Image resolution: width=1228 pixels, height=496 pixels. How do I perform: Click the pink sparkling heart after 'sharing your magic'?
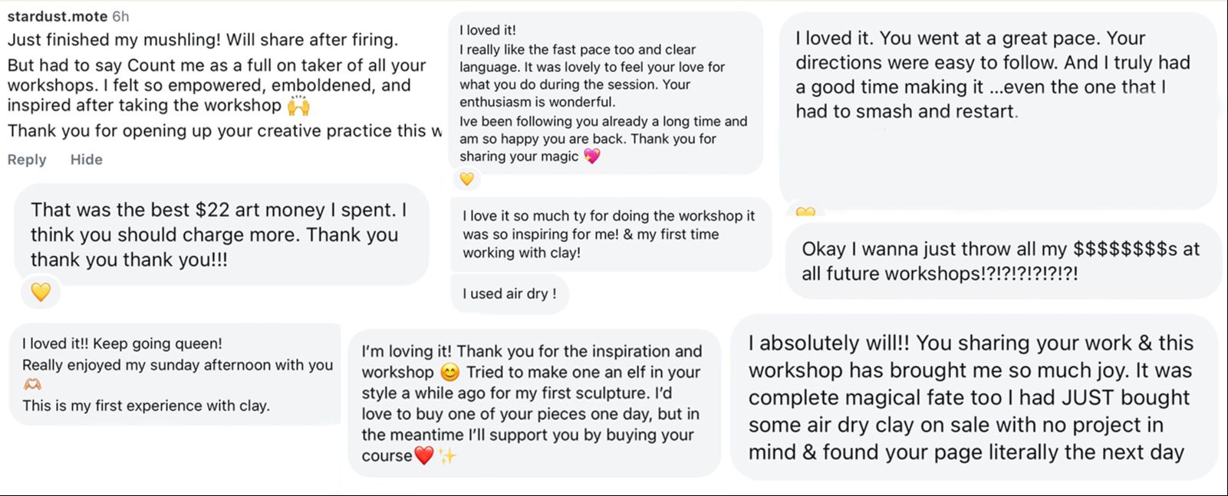[x=592, y=156]
